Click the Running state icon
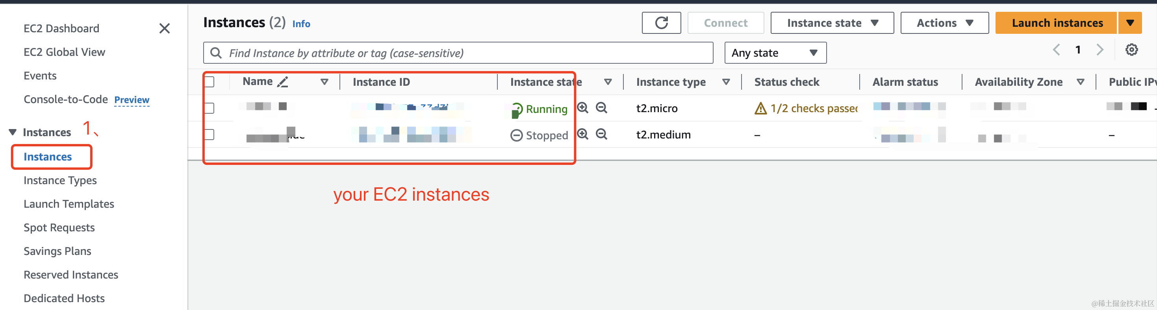This screenshot has height=310, width=1157. [517, 109]
